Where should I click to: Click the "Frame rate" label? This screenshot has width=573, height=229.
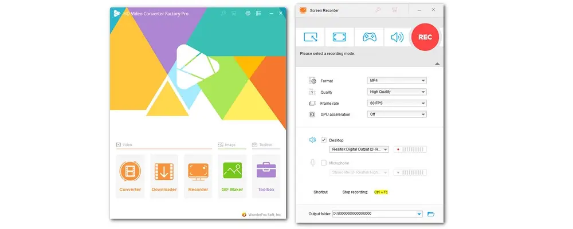pyautogui.click(x=329, y=104)
